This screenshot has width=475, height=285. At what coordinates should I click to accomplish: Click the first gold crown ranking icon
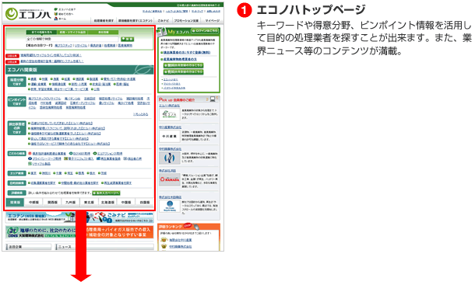tap(164, 240)
